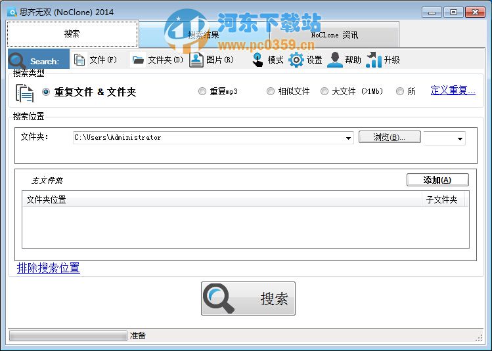This screenshot has width=492, height=351.
Task: Select 重复文件 & 文件夹 radio button
Action: click(46, 92)
